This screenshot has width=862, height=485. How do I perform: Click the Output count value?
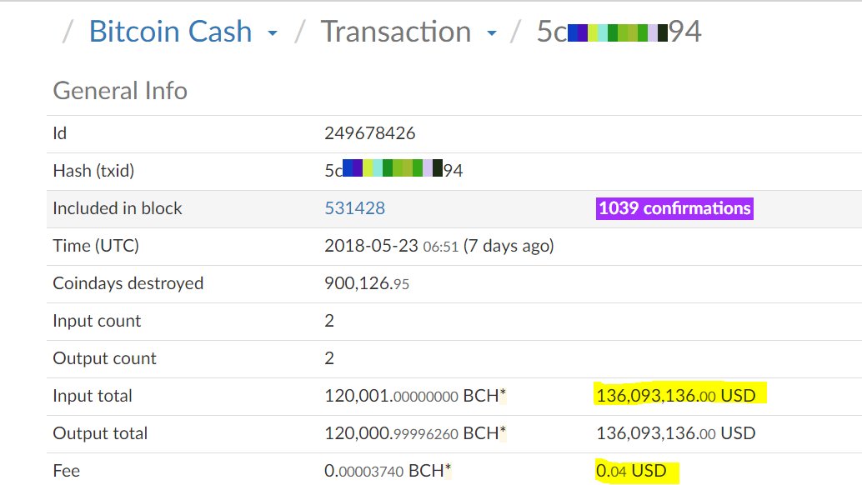tap(329, 358)
